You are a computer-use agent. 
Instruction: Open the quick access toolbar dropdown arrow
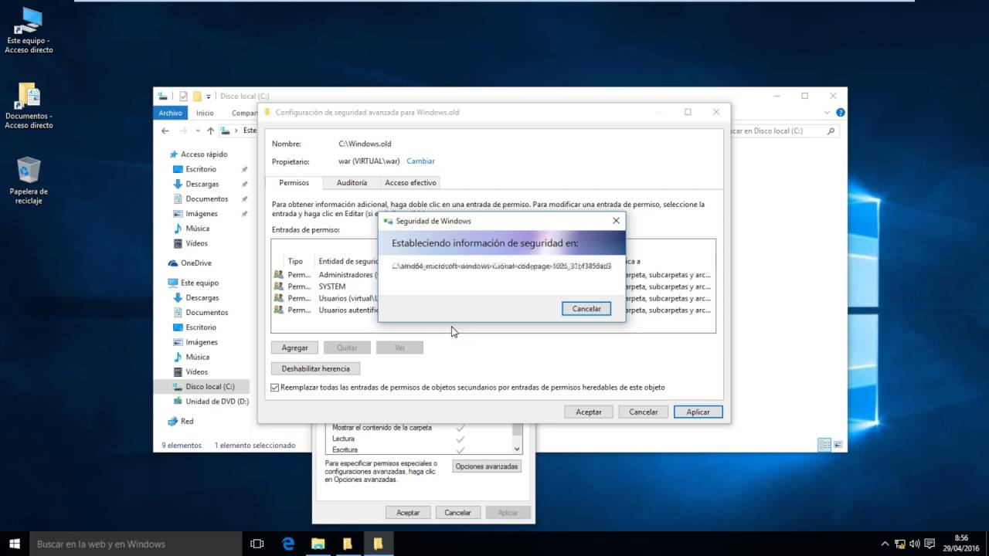[209, 97]
